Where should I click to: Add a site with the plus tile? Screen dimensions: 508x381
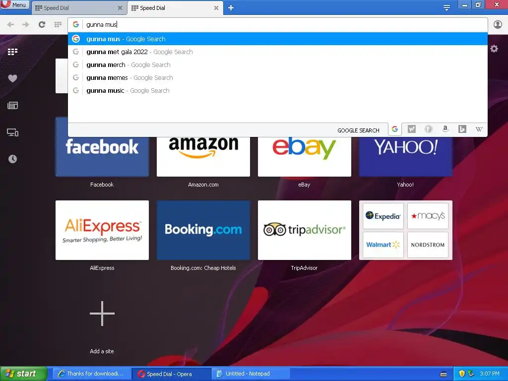point(102,314)
